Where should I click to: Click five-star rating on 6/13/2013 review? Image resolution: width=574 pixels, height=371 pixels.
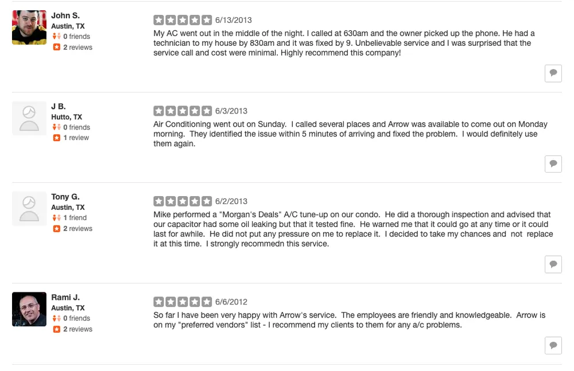183,20
